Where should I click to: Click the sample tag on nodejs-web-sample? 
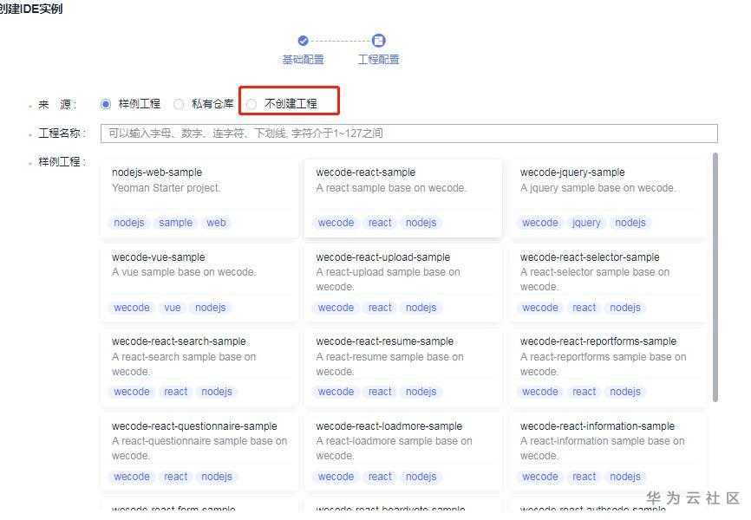pos(175,223)
